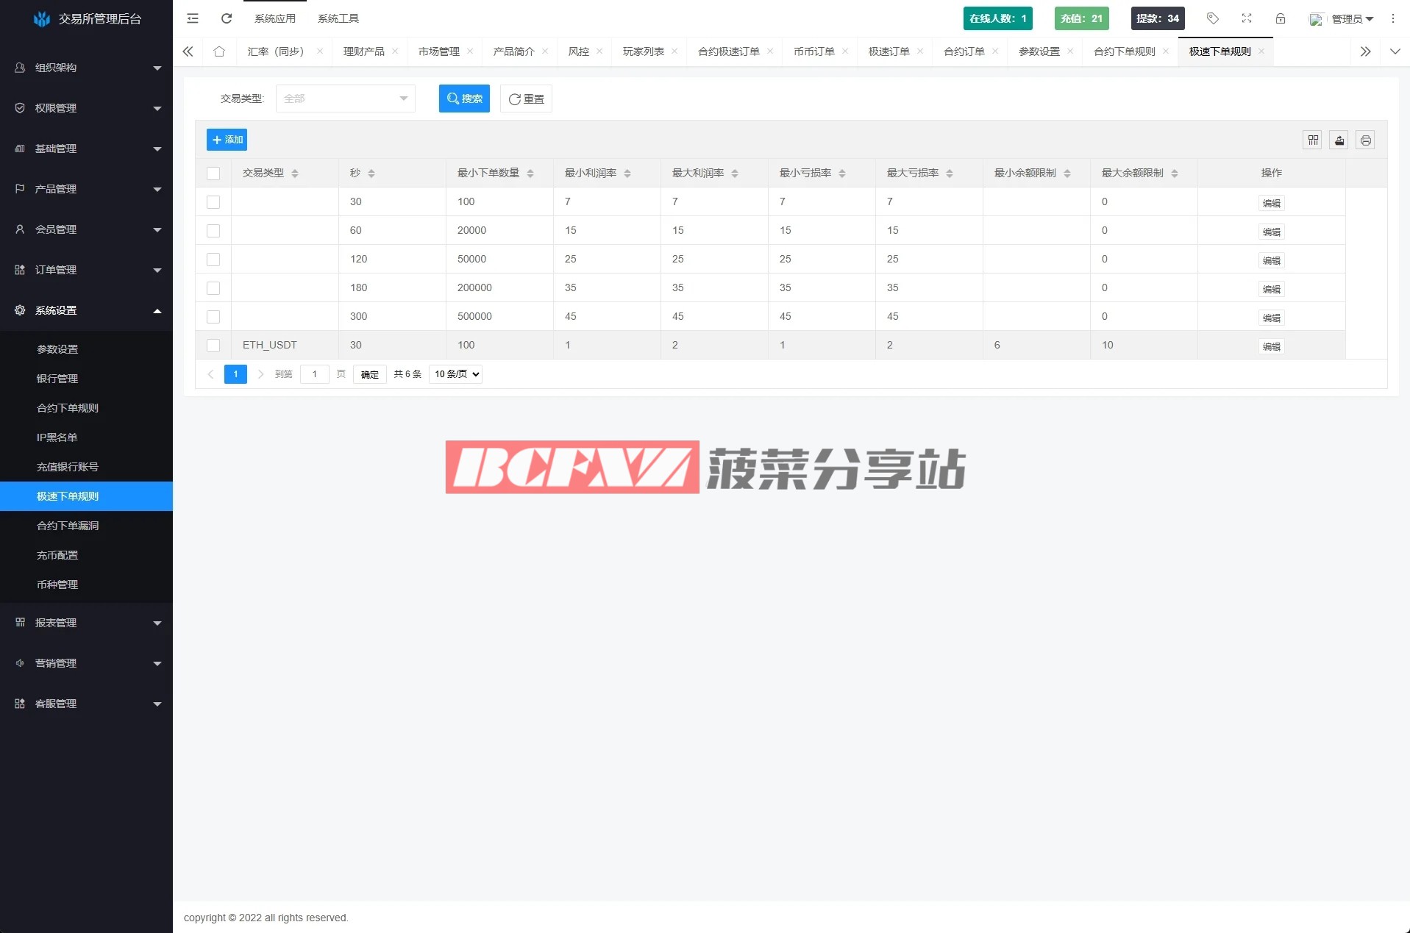Click the refresh icon in top bar

pos(227,18)
